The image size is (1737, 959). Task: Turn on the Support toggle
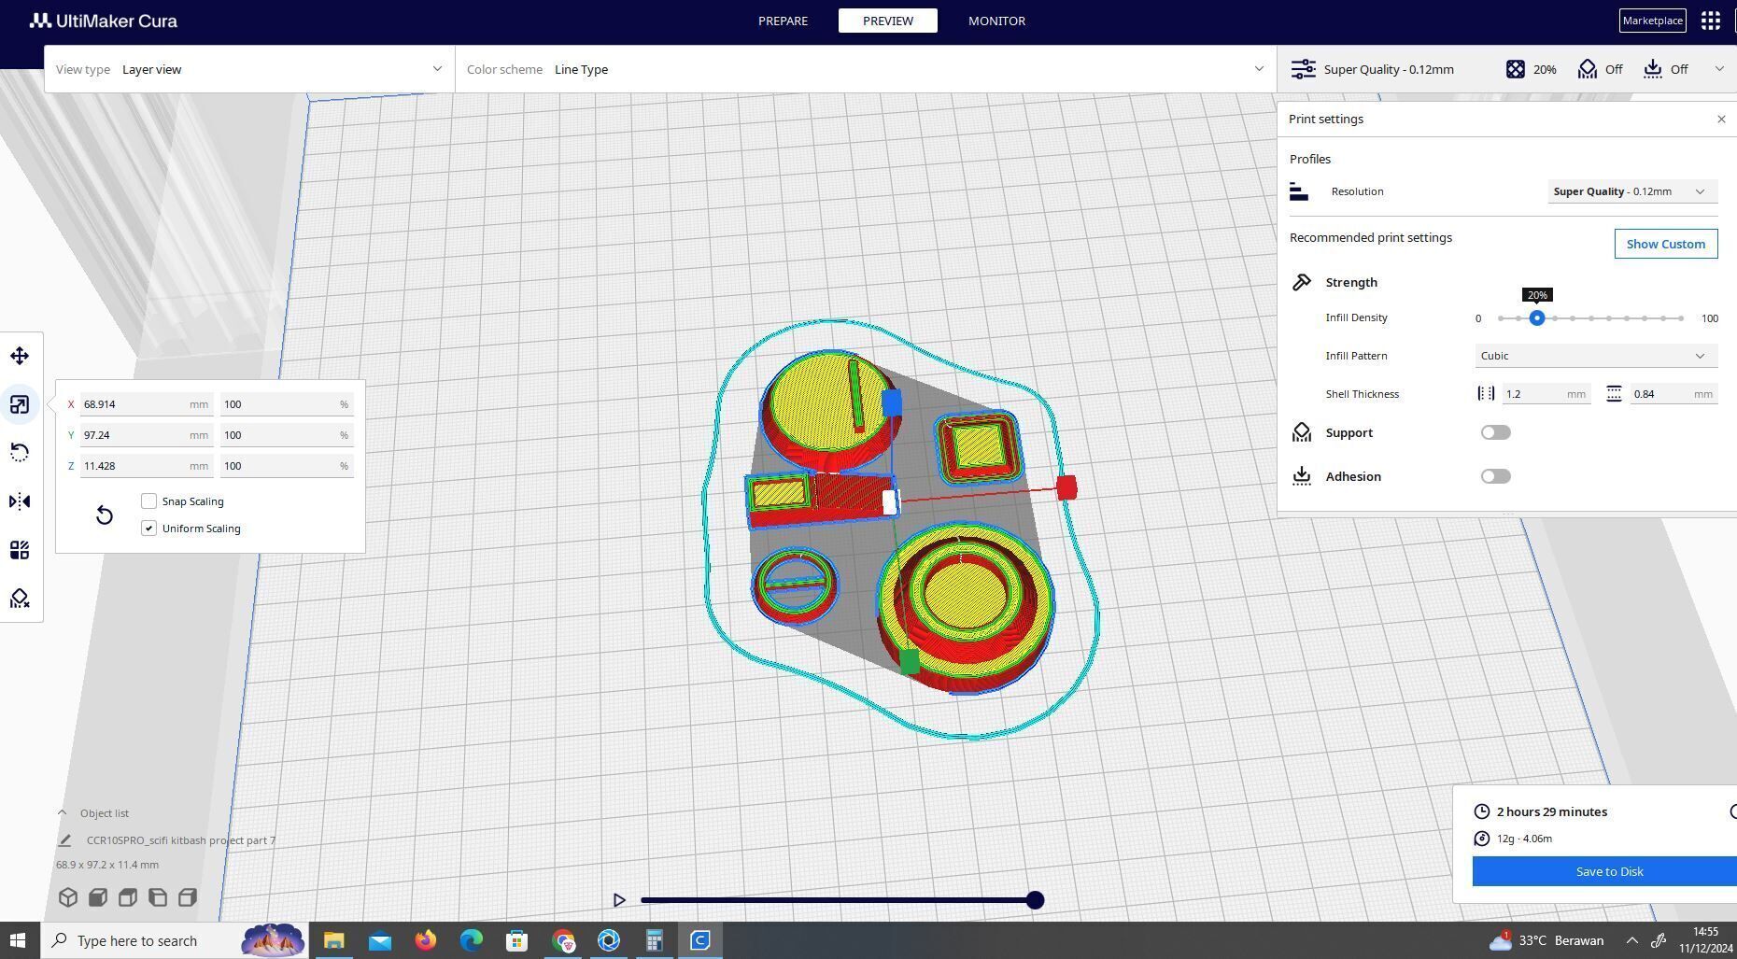pos(1495,432)
